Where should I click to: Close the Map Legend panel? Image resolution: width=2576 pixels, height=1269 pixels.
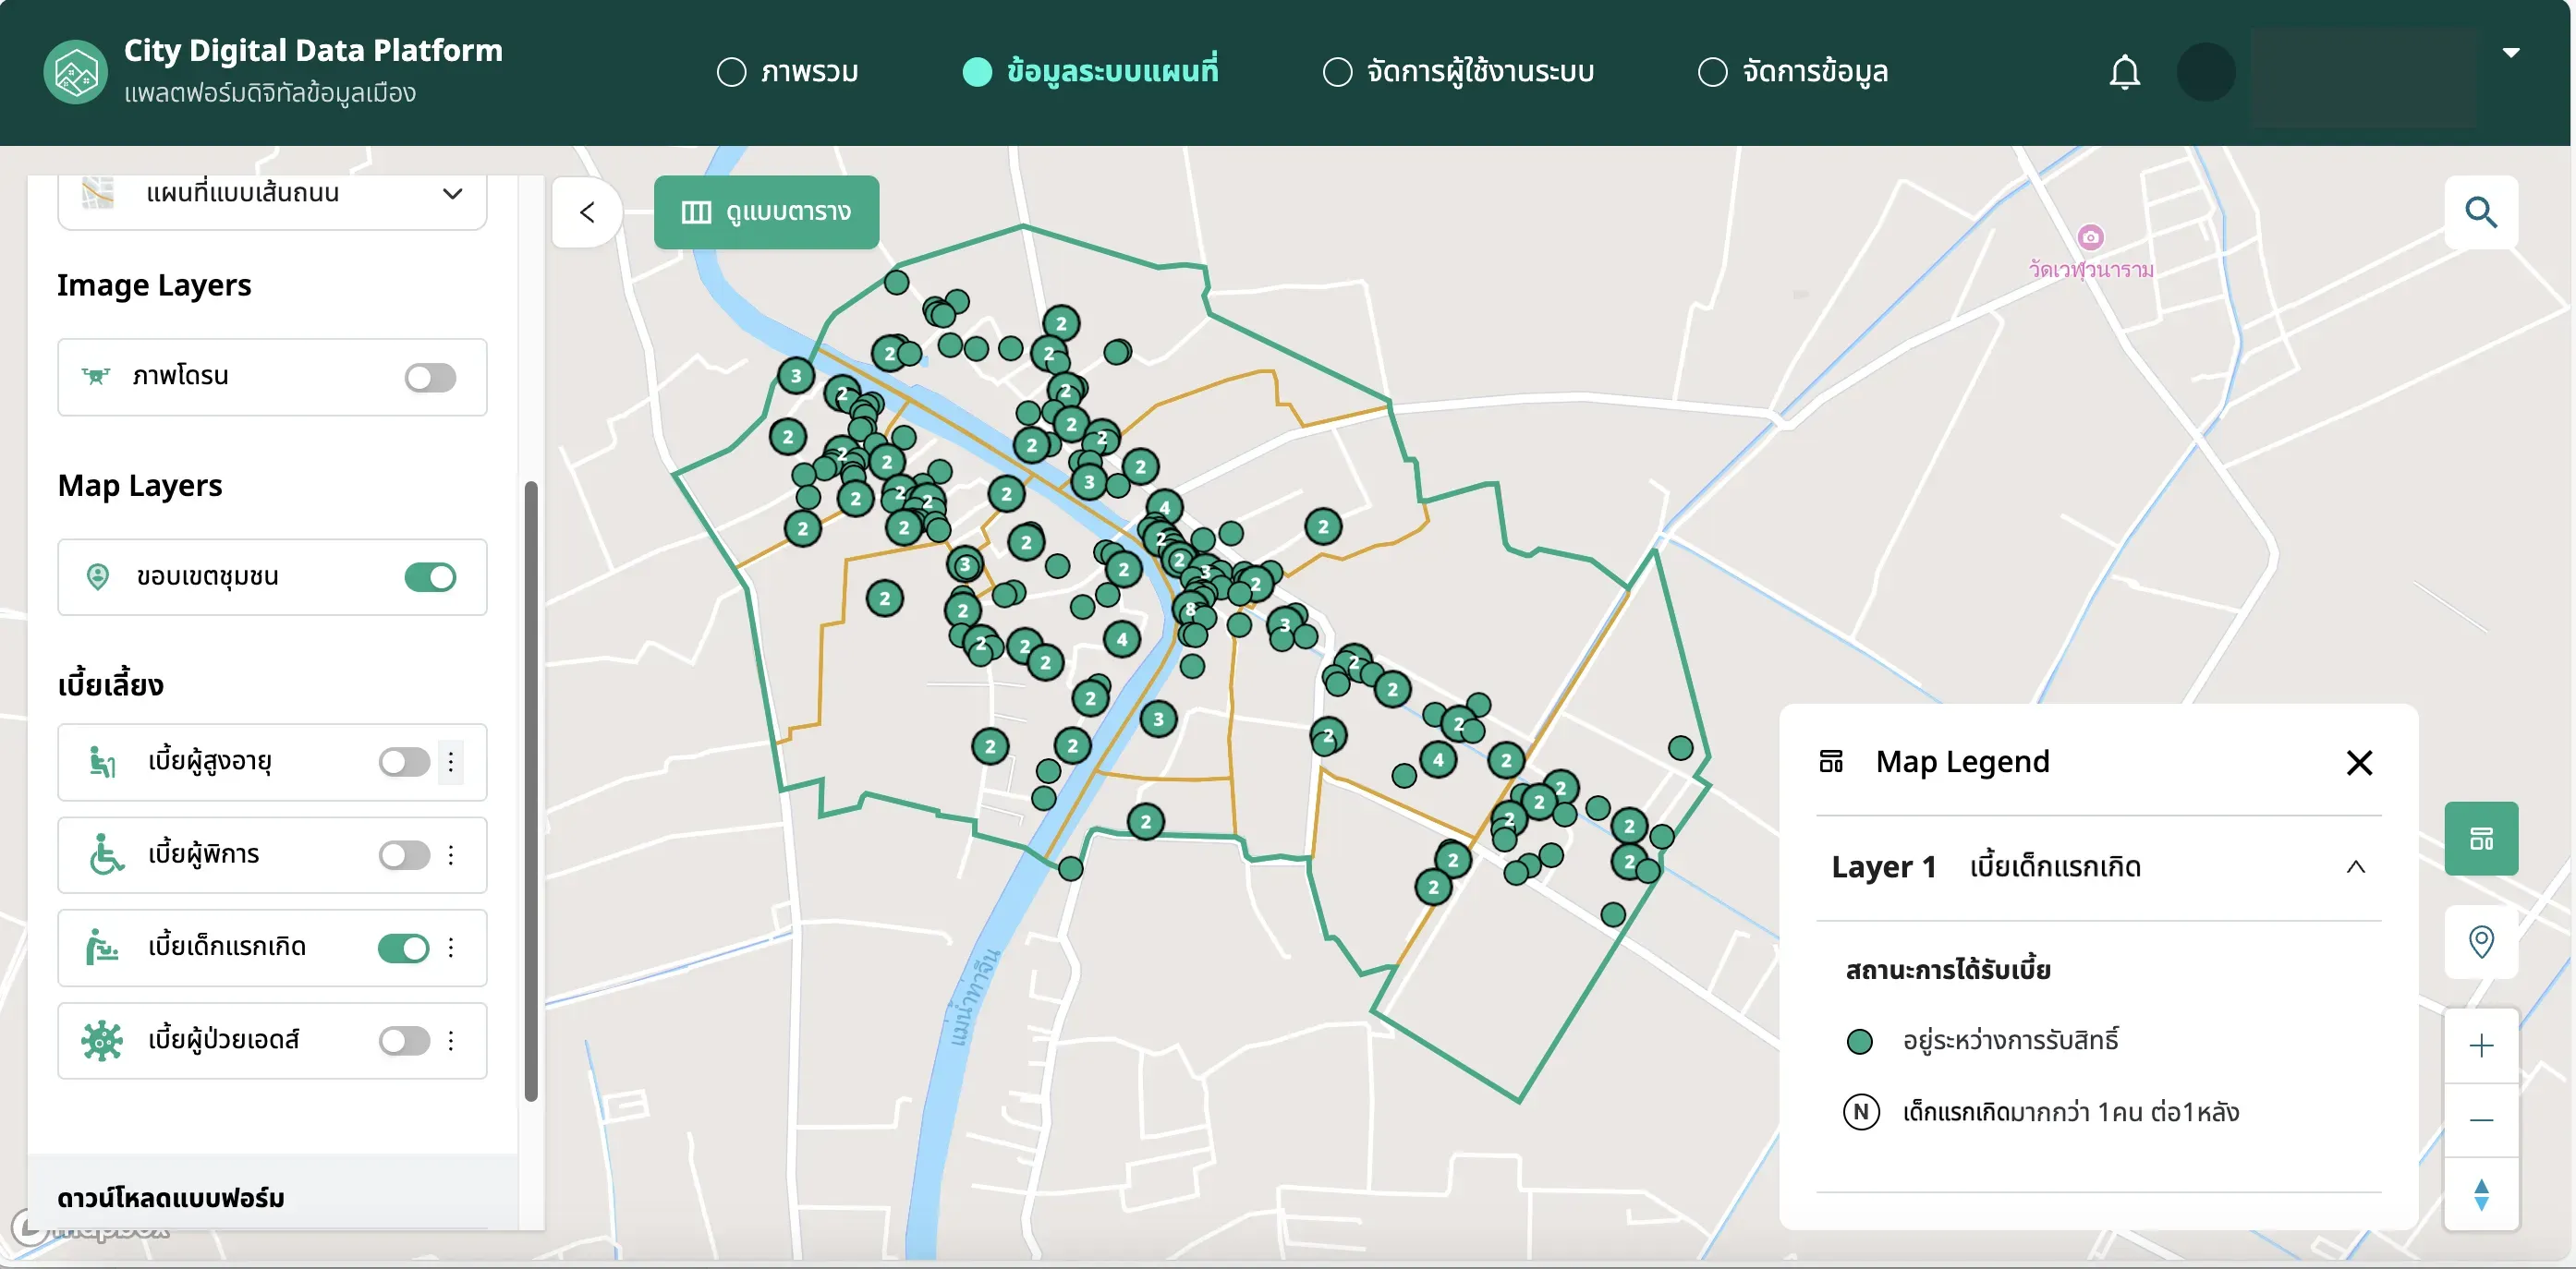(x=2359, y=764)
